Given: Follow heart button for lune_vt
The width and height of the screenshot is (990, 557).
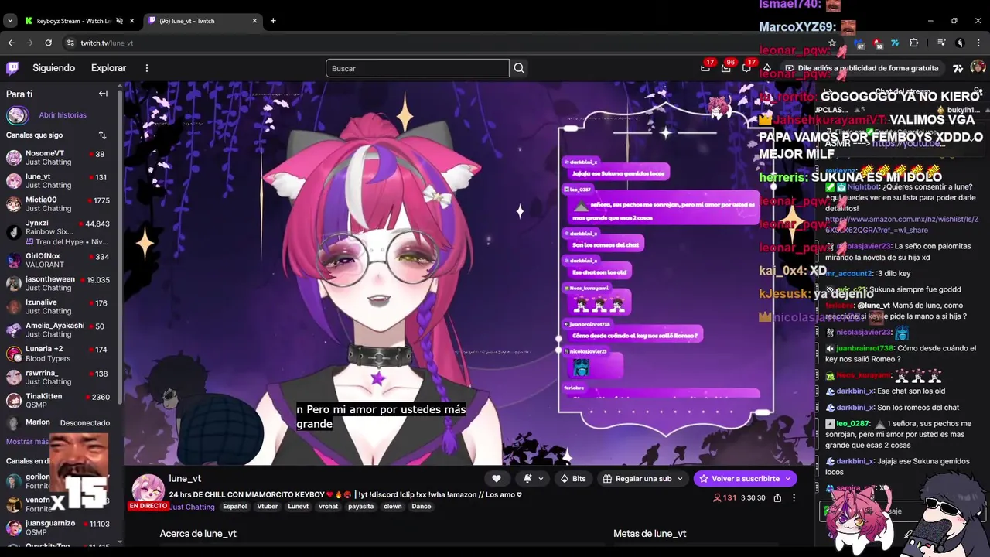Looking at the screenshot, I should point(497,479).
